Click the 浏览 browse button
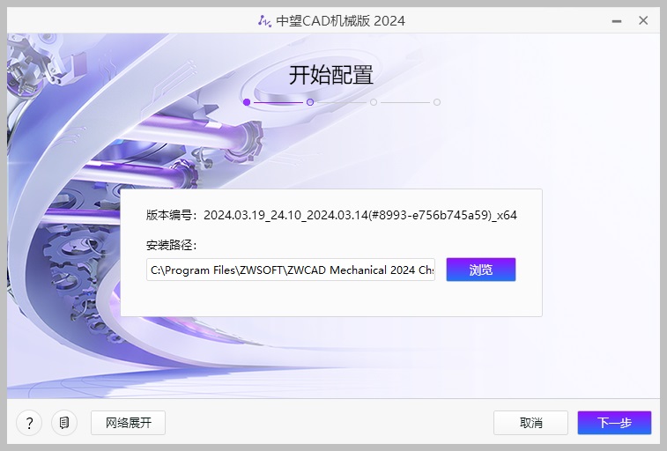Viewport: 667px width, 451px height. click(x=480, y=270)
